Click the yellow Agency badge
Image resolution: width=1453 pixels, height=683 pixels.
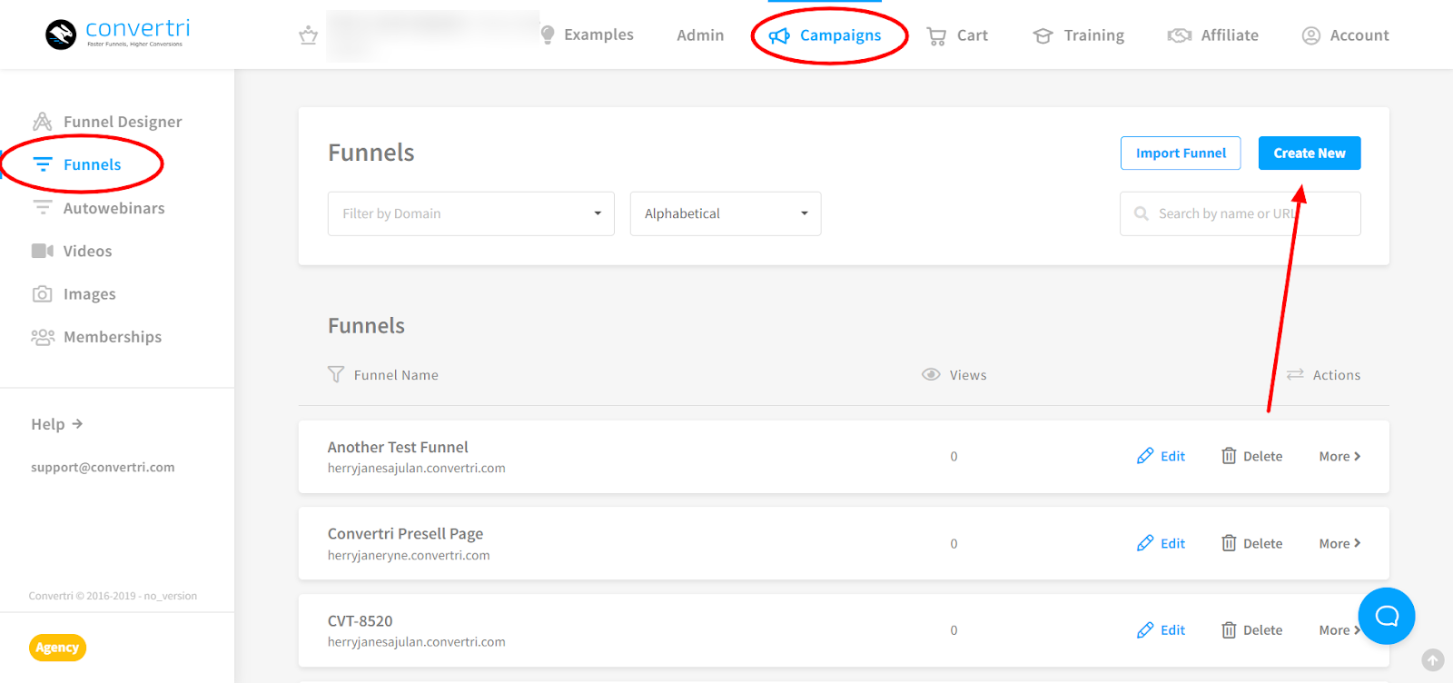[x=57, y=648]
